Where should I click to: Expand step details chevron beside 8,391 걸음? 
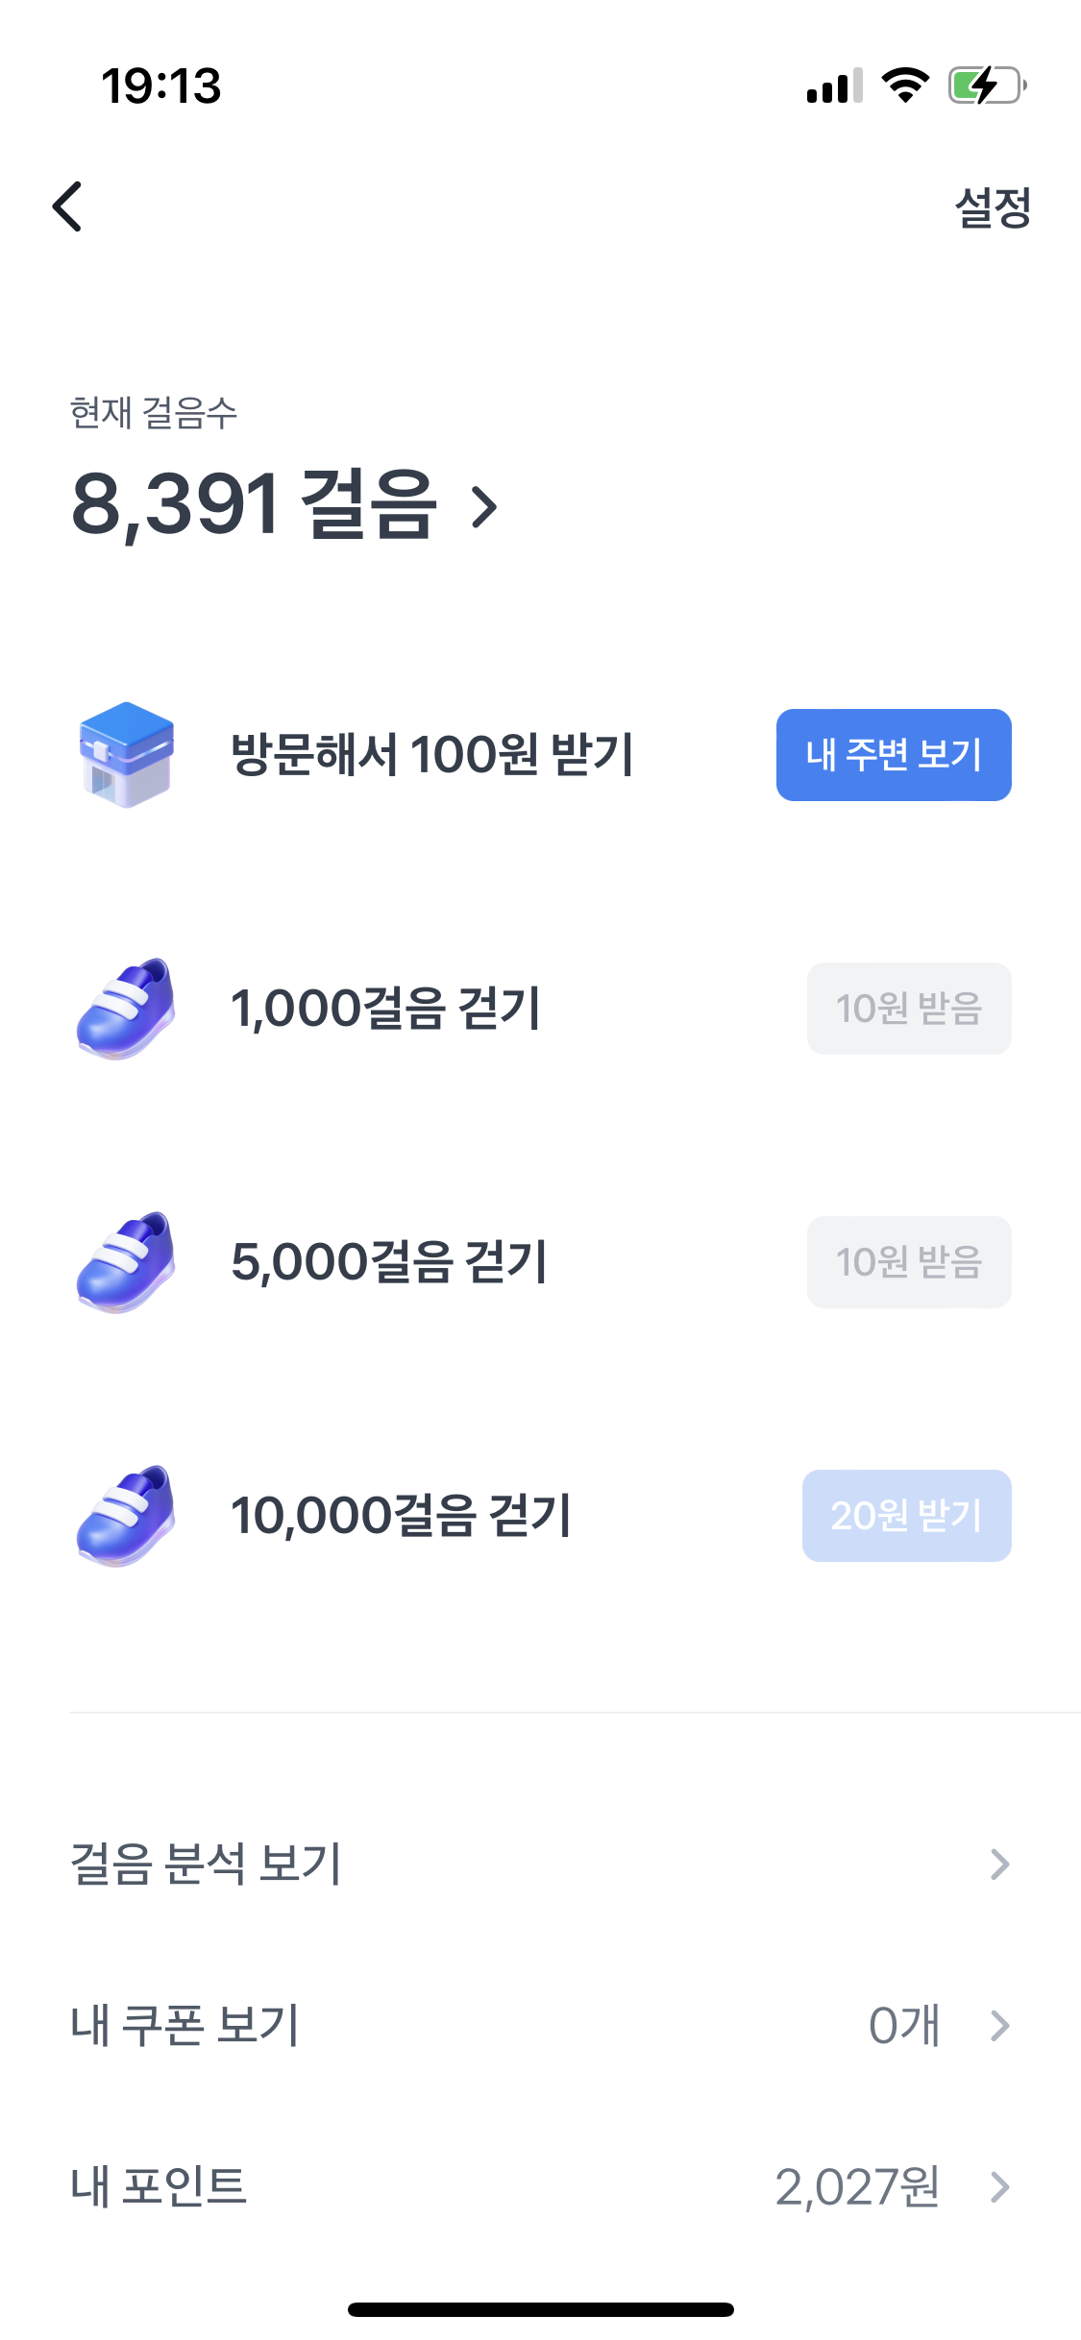coord(484,506)
